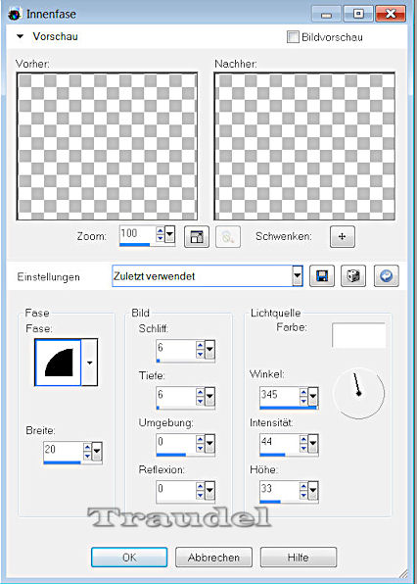The width and height of the screenshot is (417, 584).
Task: Click the greyed-out magnifier icon next to Zoom
Action: 228,236
